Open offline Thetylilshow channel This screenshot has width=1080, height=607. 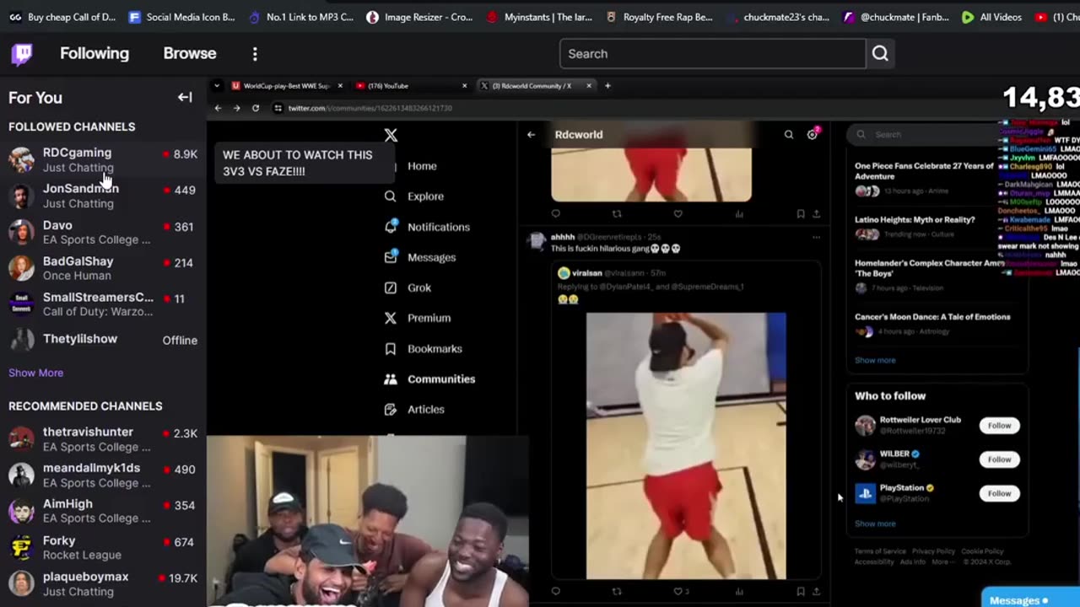(103, 340)
